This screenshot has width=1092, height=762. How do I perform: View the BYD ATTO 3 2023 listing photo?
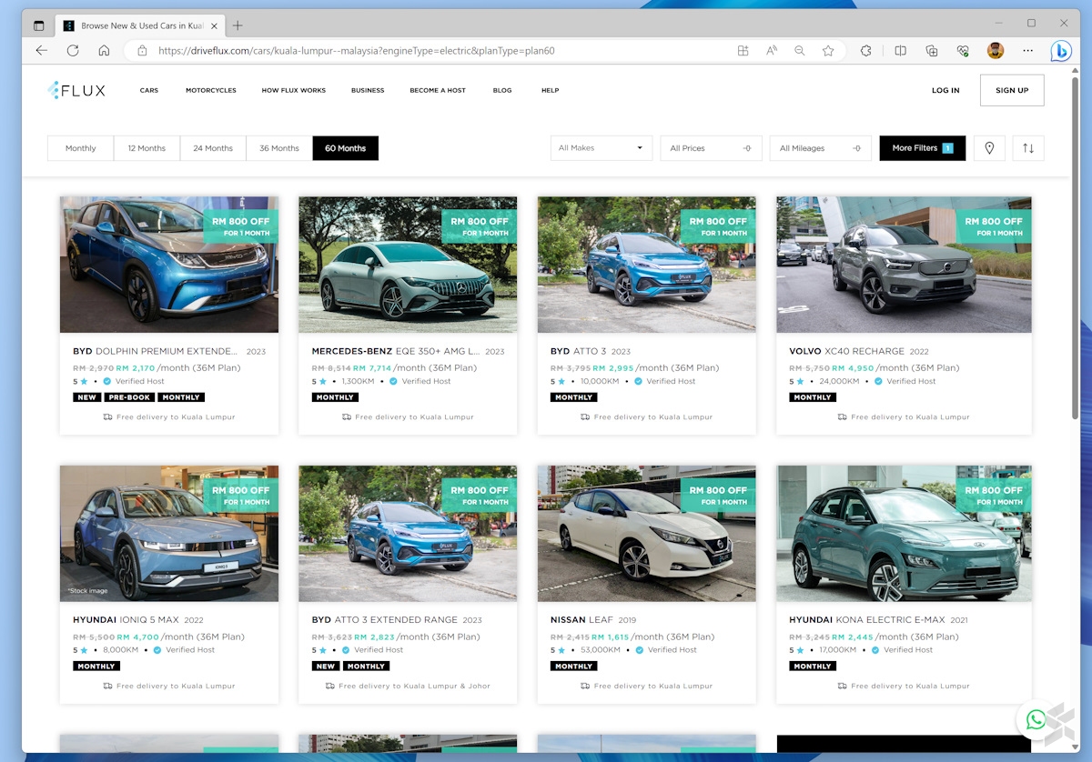tap(646, 264)
